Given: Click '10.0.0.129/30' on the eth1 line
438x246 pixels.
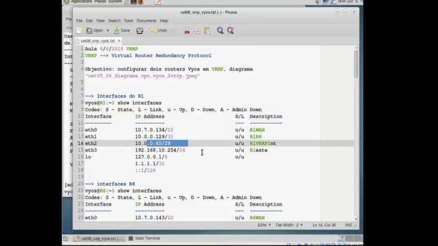Looking at the screenshot, I should pyautogui.click(x=154, y=137).
